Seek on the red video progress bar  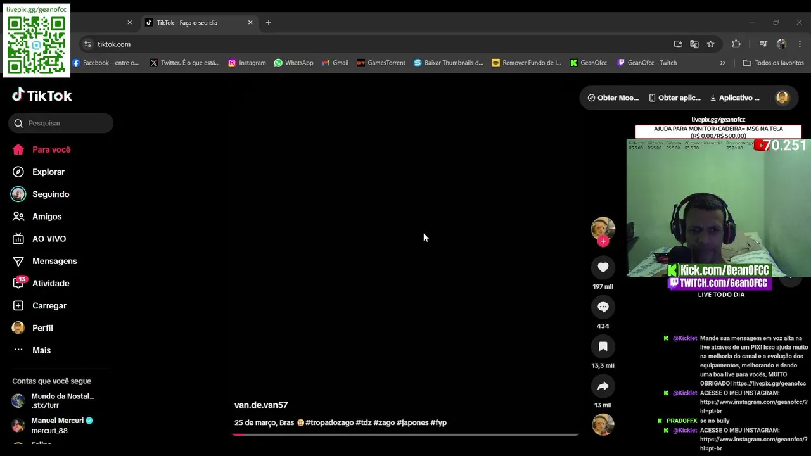tap(405, 434)
